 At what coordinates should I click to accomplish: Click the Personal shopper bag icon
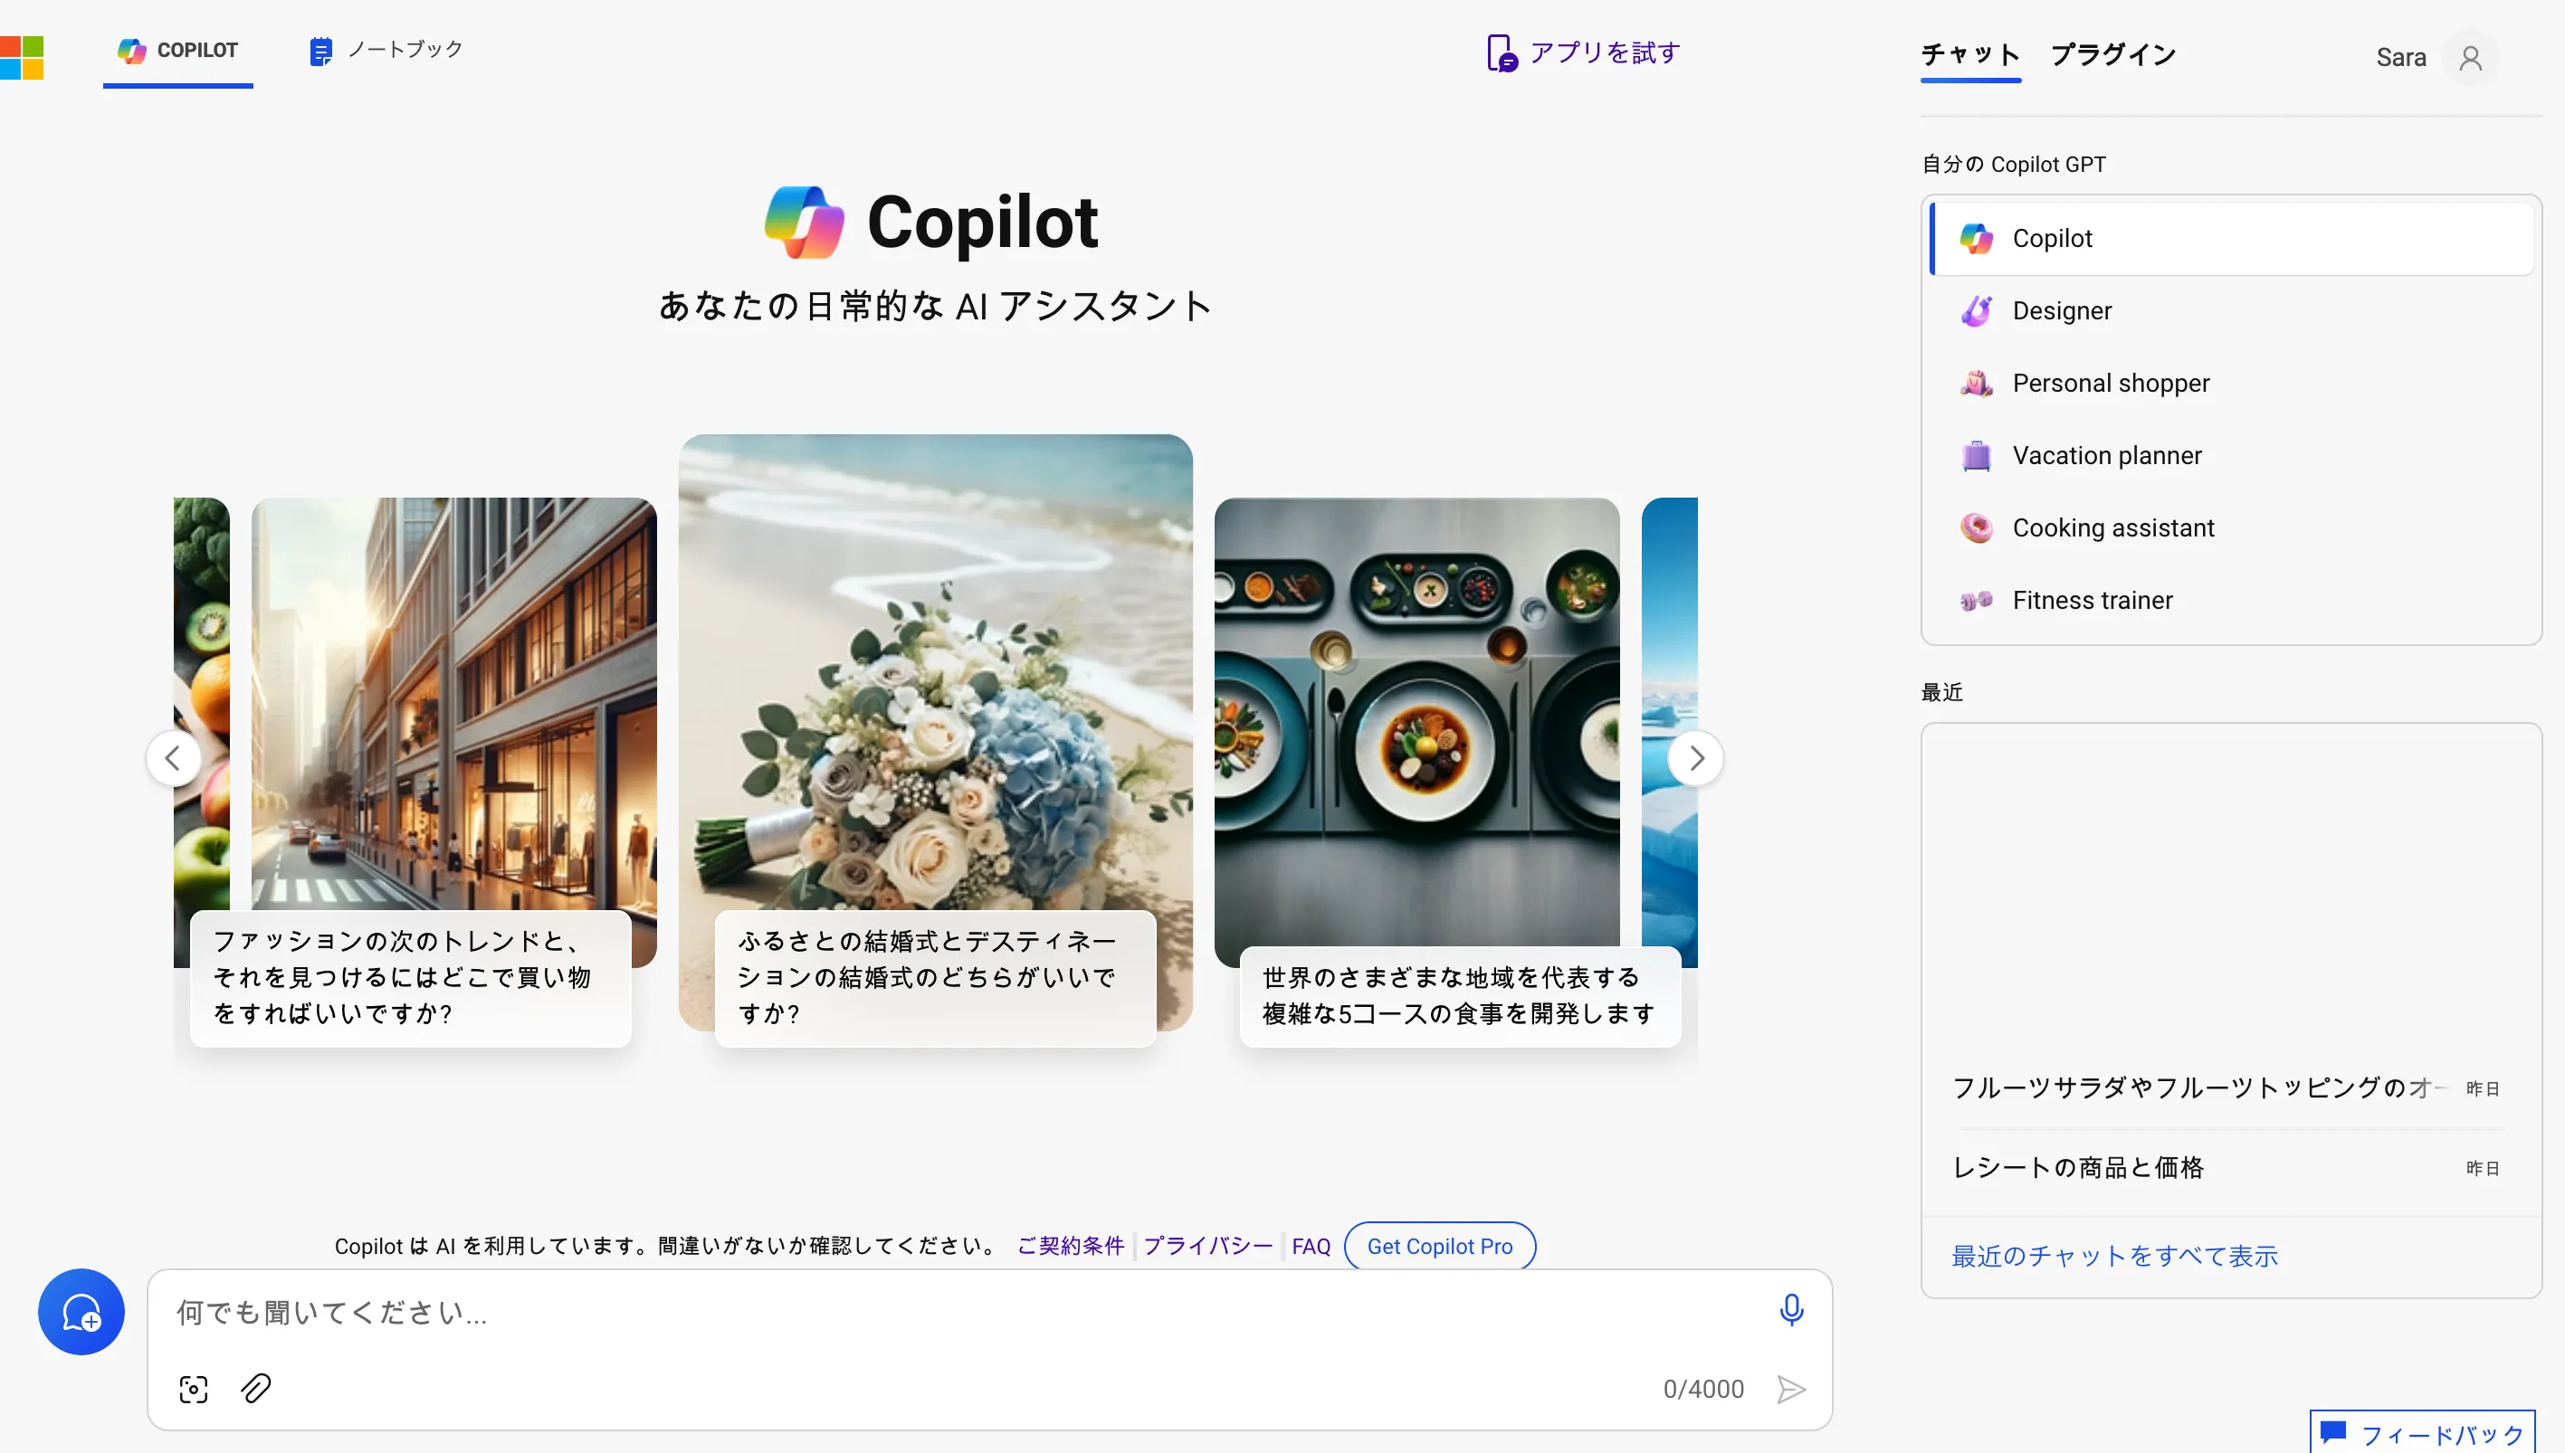click(1976, 384)
